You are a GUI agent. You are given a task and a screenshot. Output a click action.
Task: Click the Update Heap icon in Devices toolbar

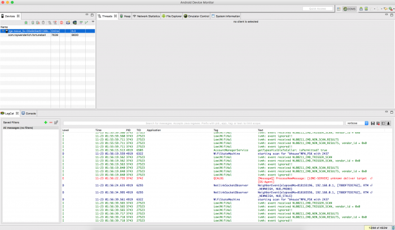click(33, 22)
